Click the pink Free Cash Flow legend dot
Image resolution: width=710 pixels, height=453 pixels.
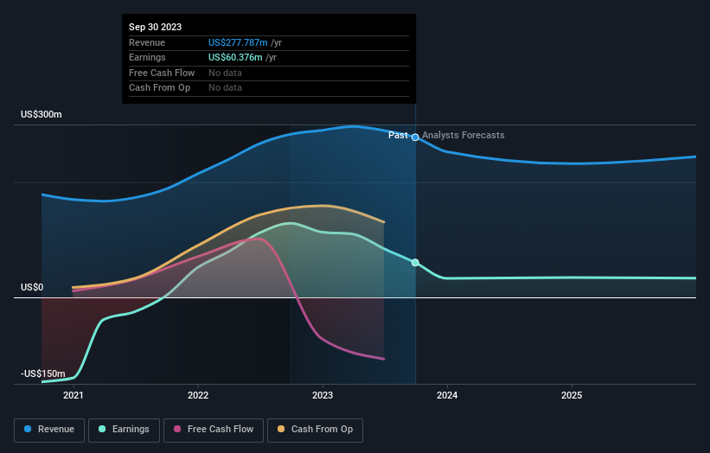[177, 429]
